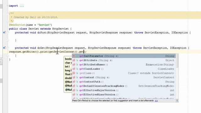
Task: Select the getContext (String s) suggestion
Action: (124, 78)
